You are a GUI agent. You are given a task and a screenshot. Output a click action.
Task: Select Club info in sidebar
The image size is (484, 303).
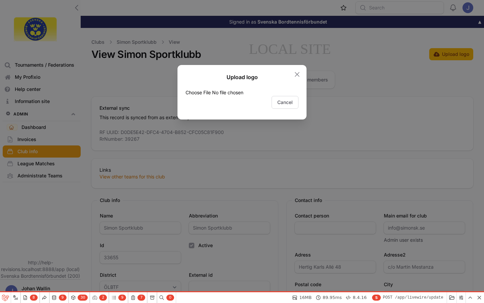[42, 151]
